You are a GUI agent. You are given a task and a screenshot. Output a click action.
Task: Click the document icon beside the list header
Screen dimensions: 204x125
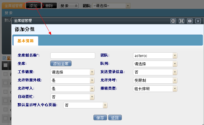[x=4, y=58]
